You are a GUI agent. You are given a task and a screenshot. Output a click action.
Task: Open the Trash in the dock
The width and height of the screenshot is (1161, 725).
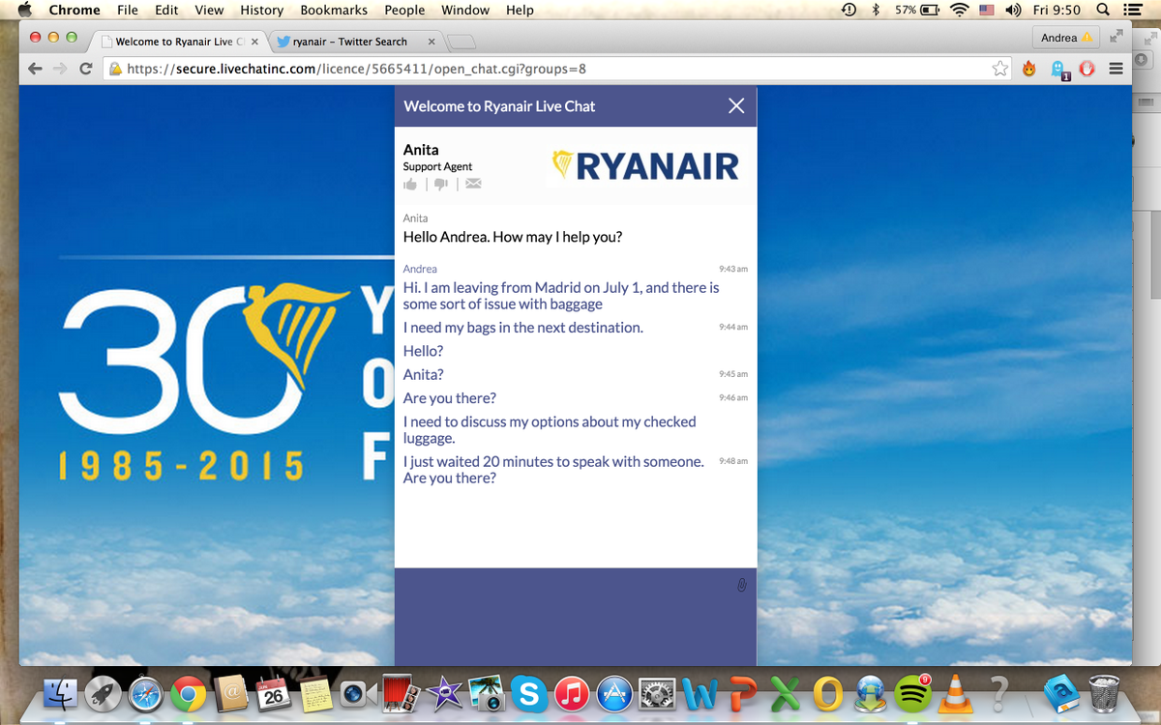(1104, 692)
